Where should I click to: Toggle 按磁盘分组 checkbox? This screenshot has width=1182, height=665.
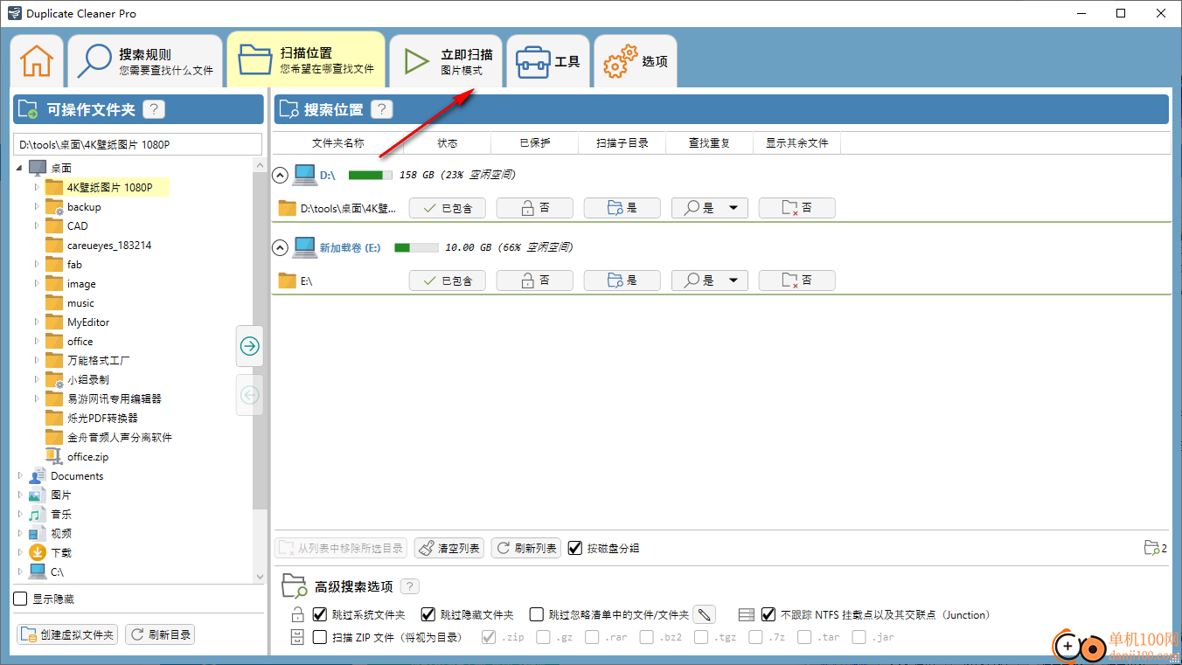pos(575,548)
